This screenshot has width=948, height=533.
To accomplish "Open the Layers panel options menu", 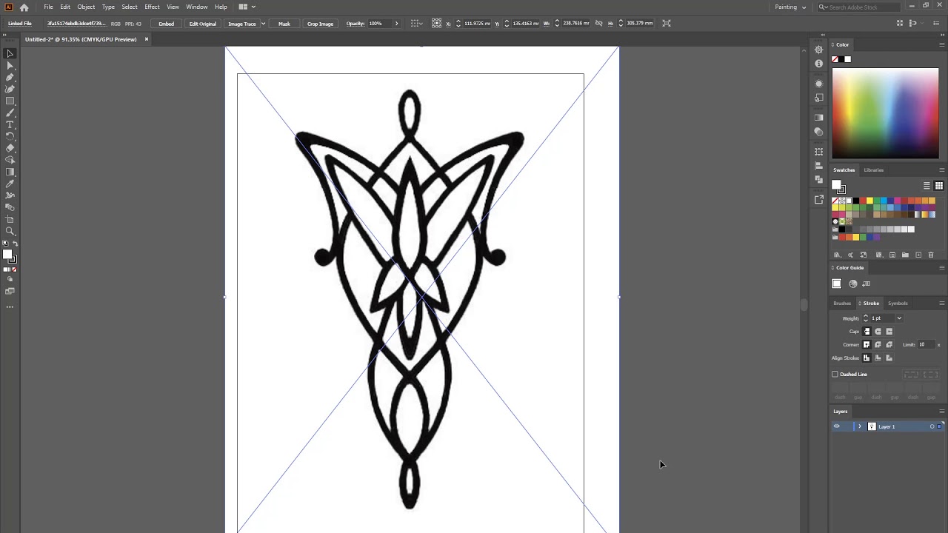I will [x=941, y=412].
